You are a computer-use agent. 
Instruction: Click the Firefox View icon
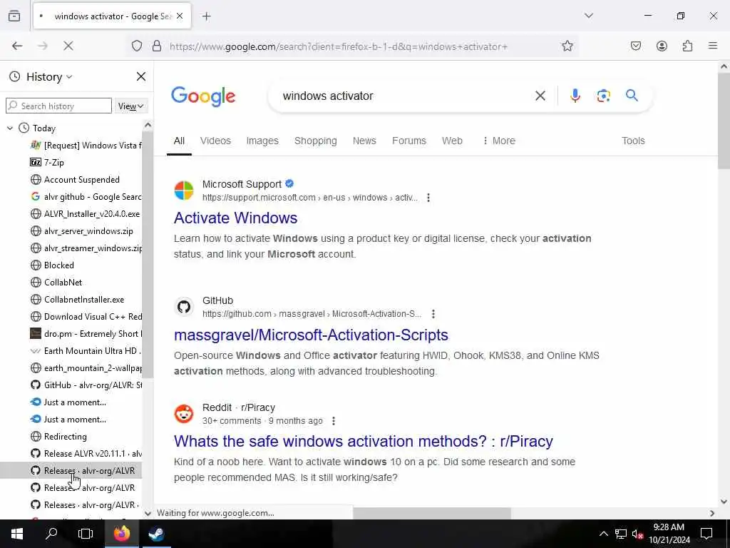14,16
